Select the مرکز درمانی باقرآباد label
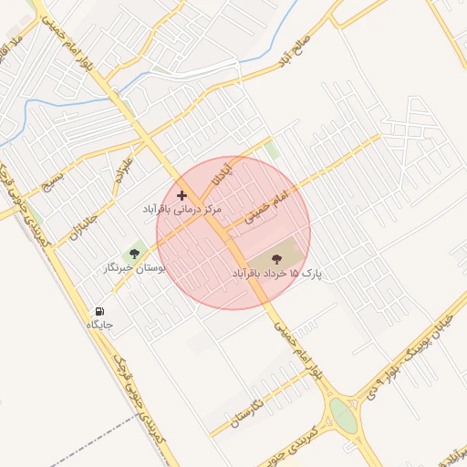 (x=182, y=210)
